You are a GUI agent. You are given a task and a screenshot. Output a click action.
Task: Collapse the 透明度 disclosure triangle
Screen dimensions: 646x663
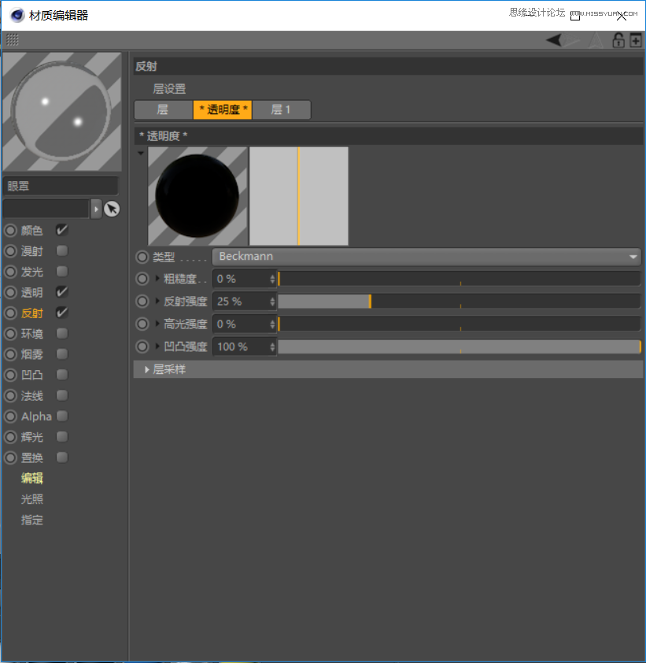coord(140,152)
